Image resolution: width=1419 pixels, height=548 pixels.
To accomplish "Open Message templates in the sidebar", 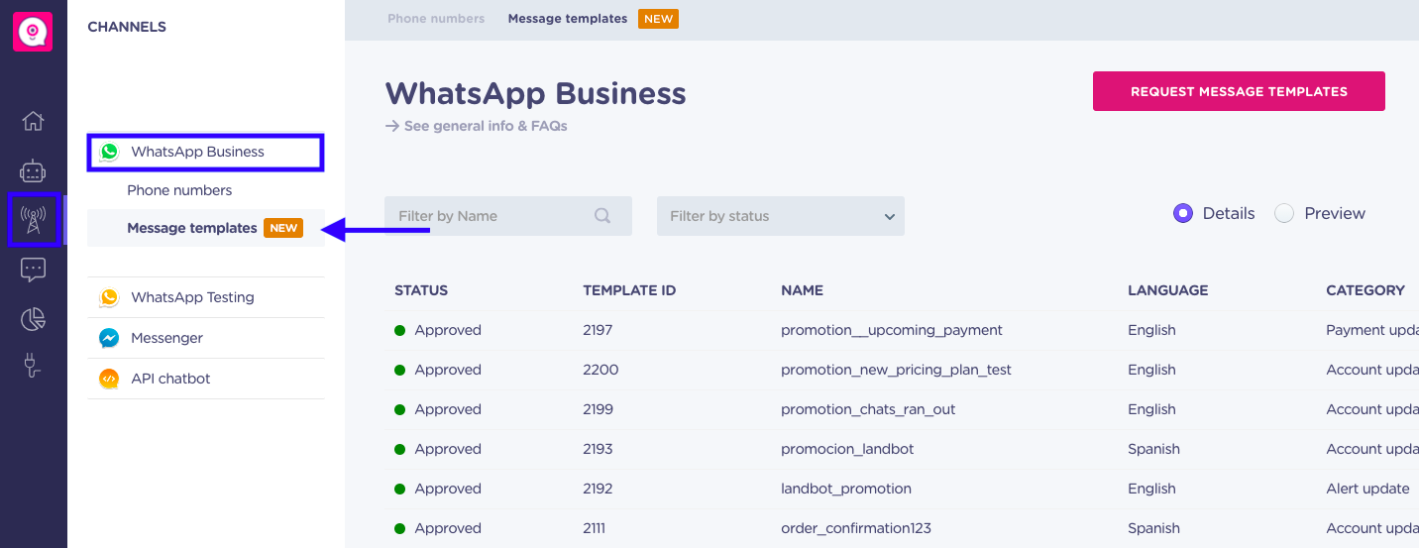I will (x=206, y=228).
